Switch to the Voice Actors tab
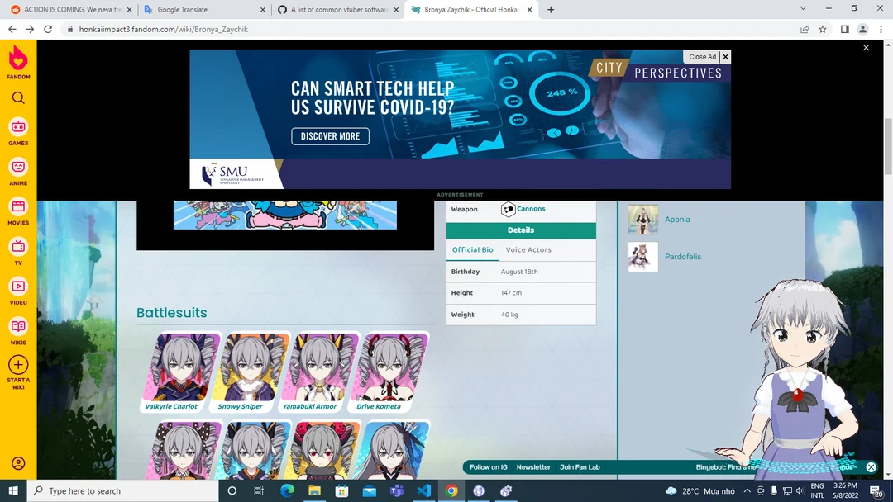 [x=528, y=249]
